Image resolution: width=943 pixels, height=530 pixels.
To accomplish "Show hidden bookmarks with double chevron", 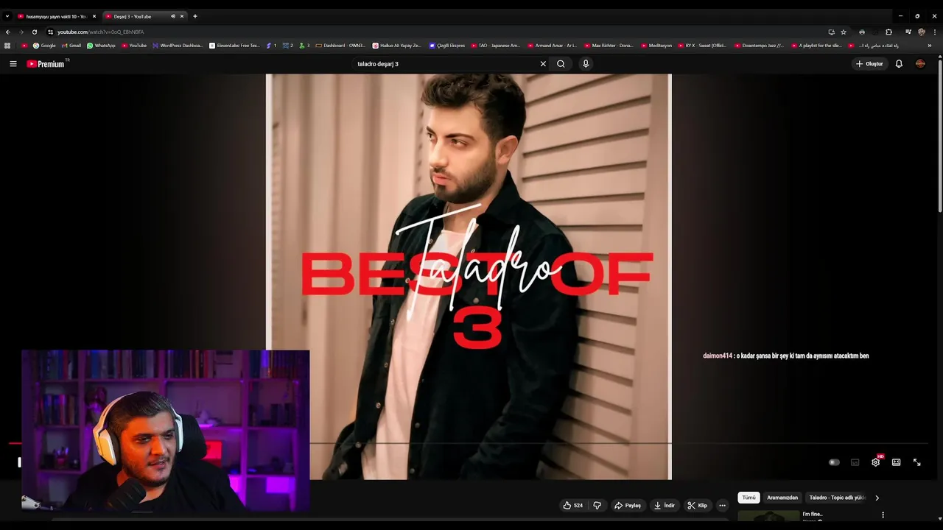I will tap(929, 46).
